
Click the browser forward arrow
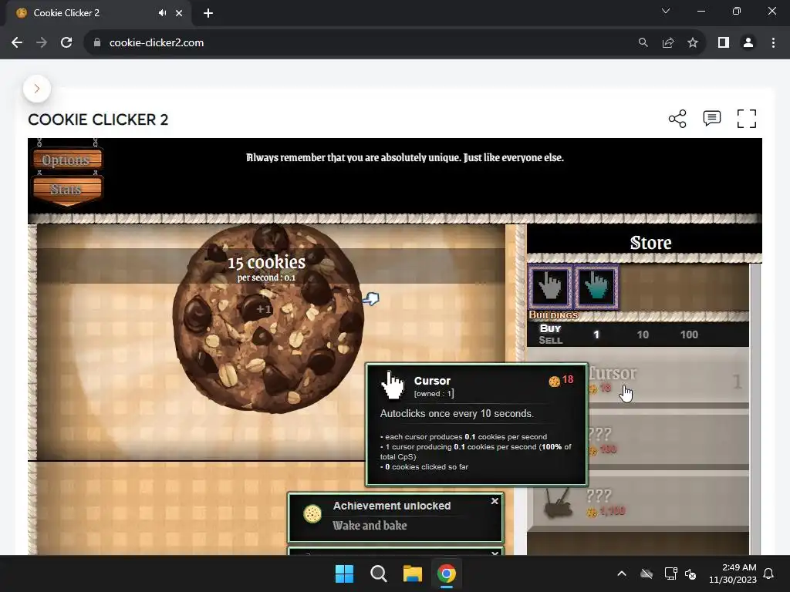click(42, 43)
